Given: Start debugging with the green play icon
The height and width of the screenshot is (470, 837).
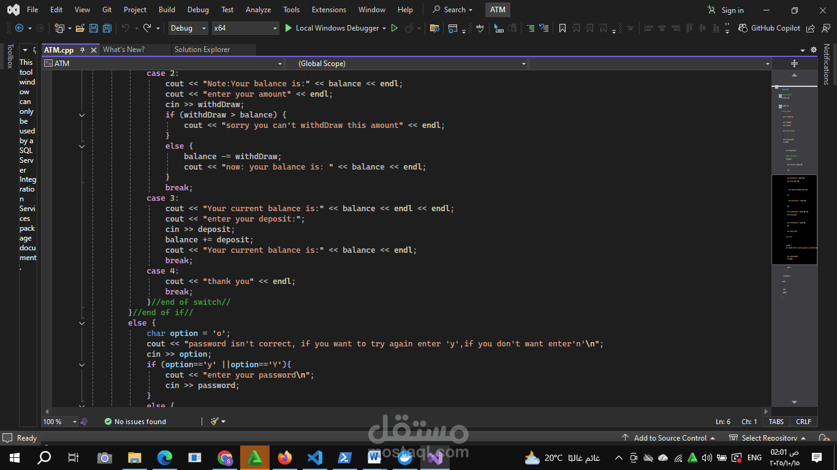Looking at the screenshot, I should 289,28.
